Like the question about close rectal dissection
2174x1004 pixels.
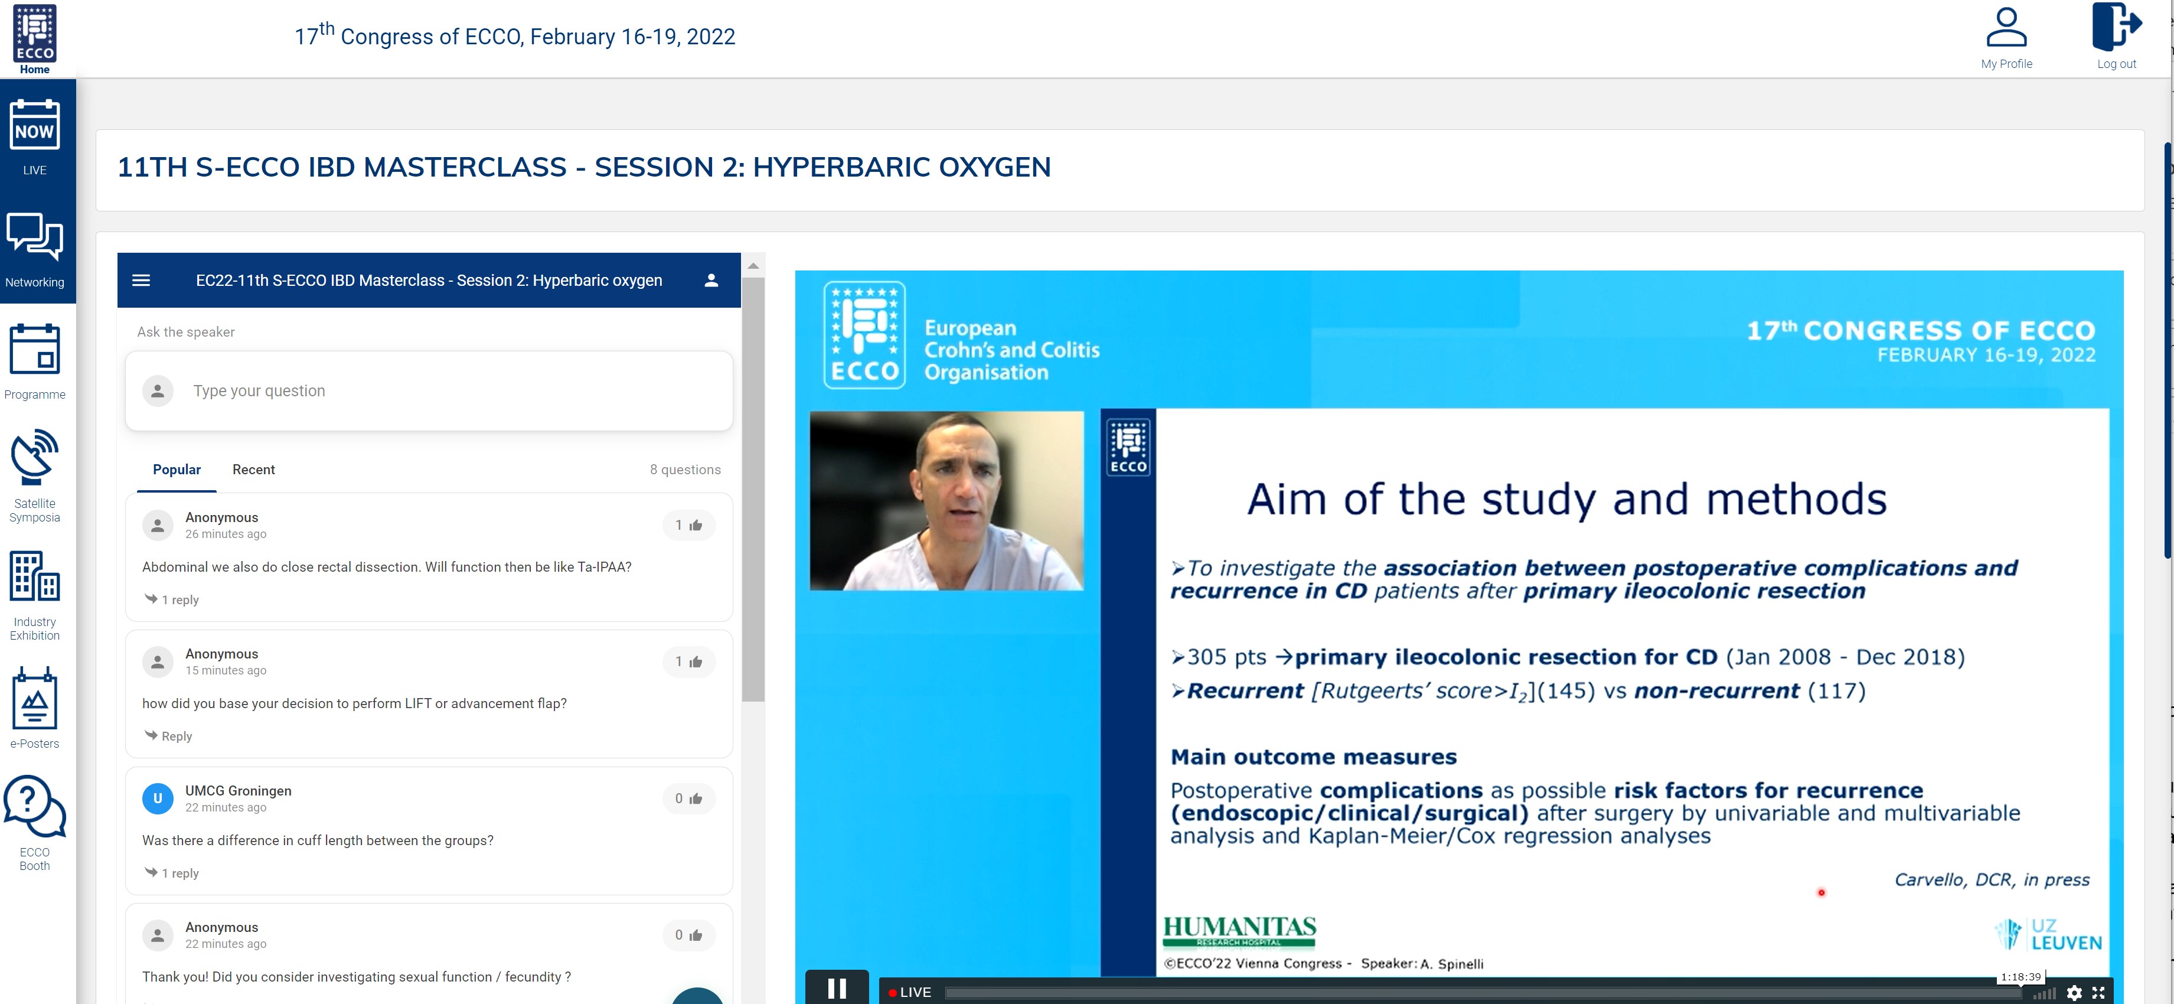coord(688,525)
